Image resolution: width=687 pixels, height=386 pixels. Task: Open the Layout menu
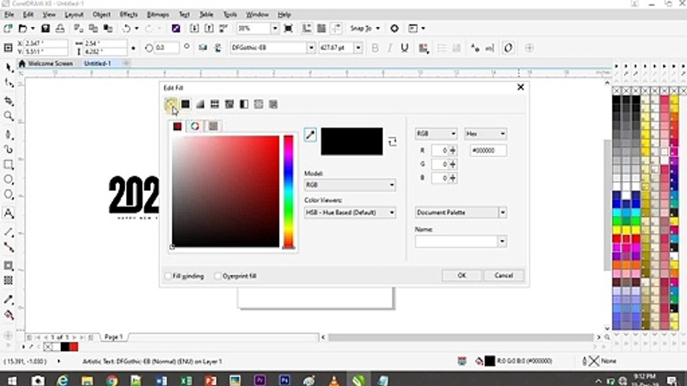pyautogui.click(x=74, y=14)
